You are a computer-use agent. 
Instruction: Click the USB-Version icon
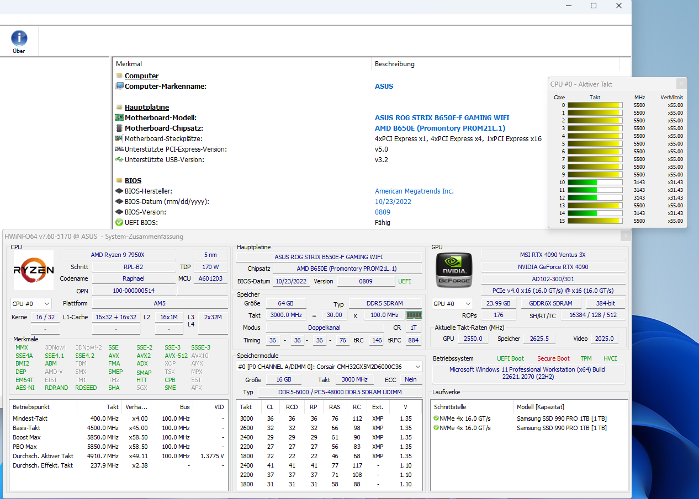point(119,159)
